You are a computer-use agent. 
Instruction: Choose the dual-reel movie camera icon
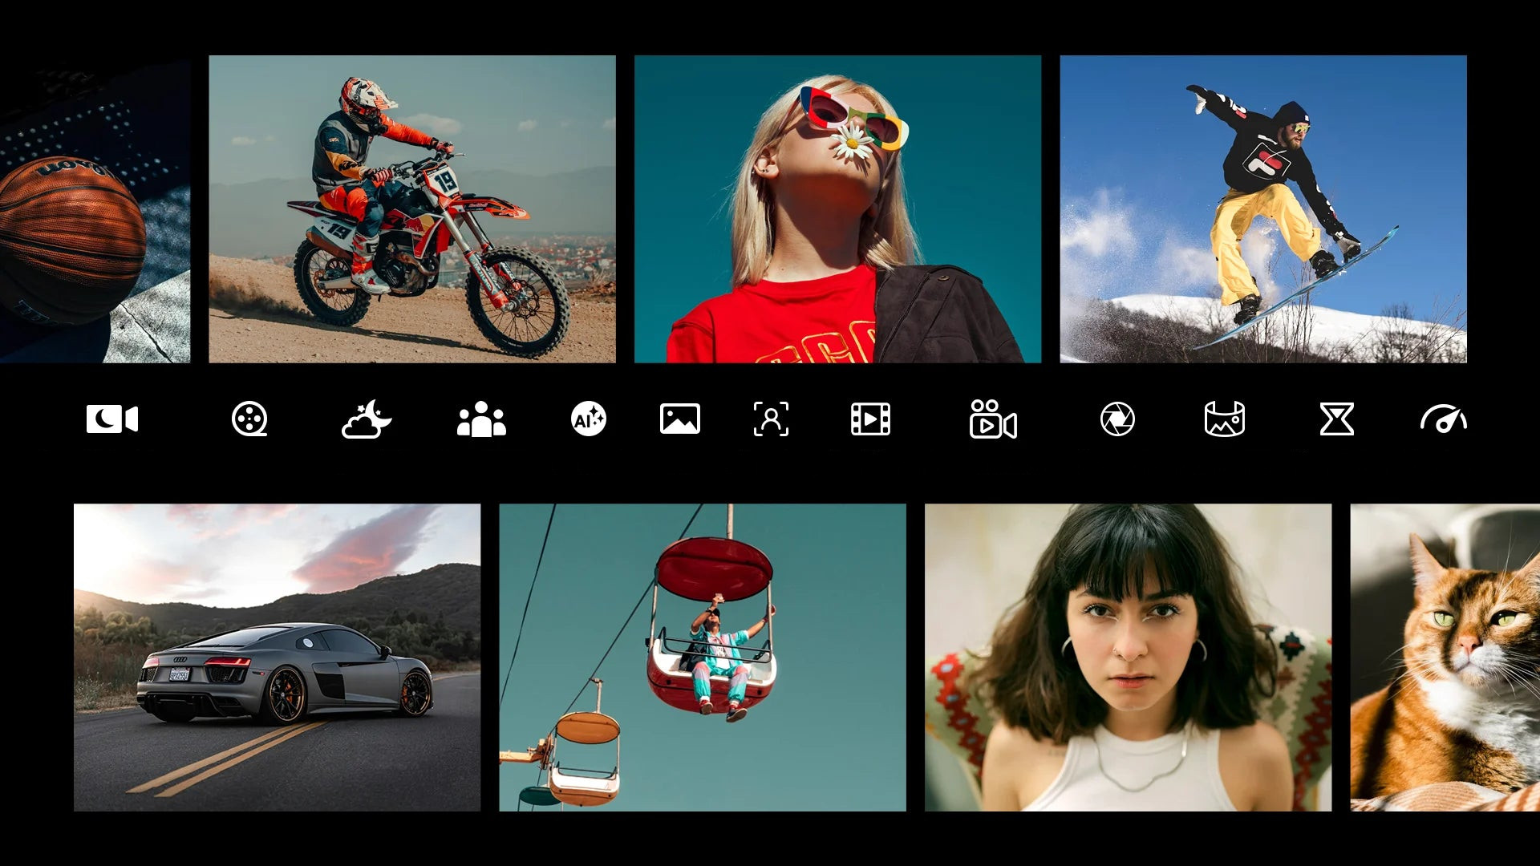coord(992,419)
